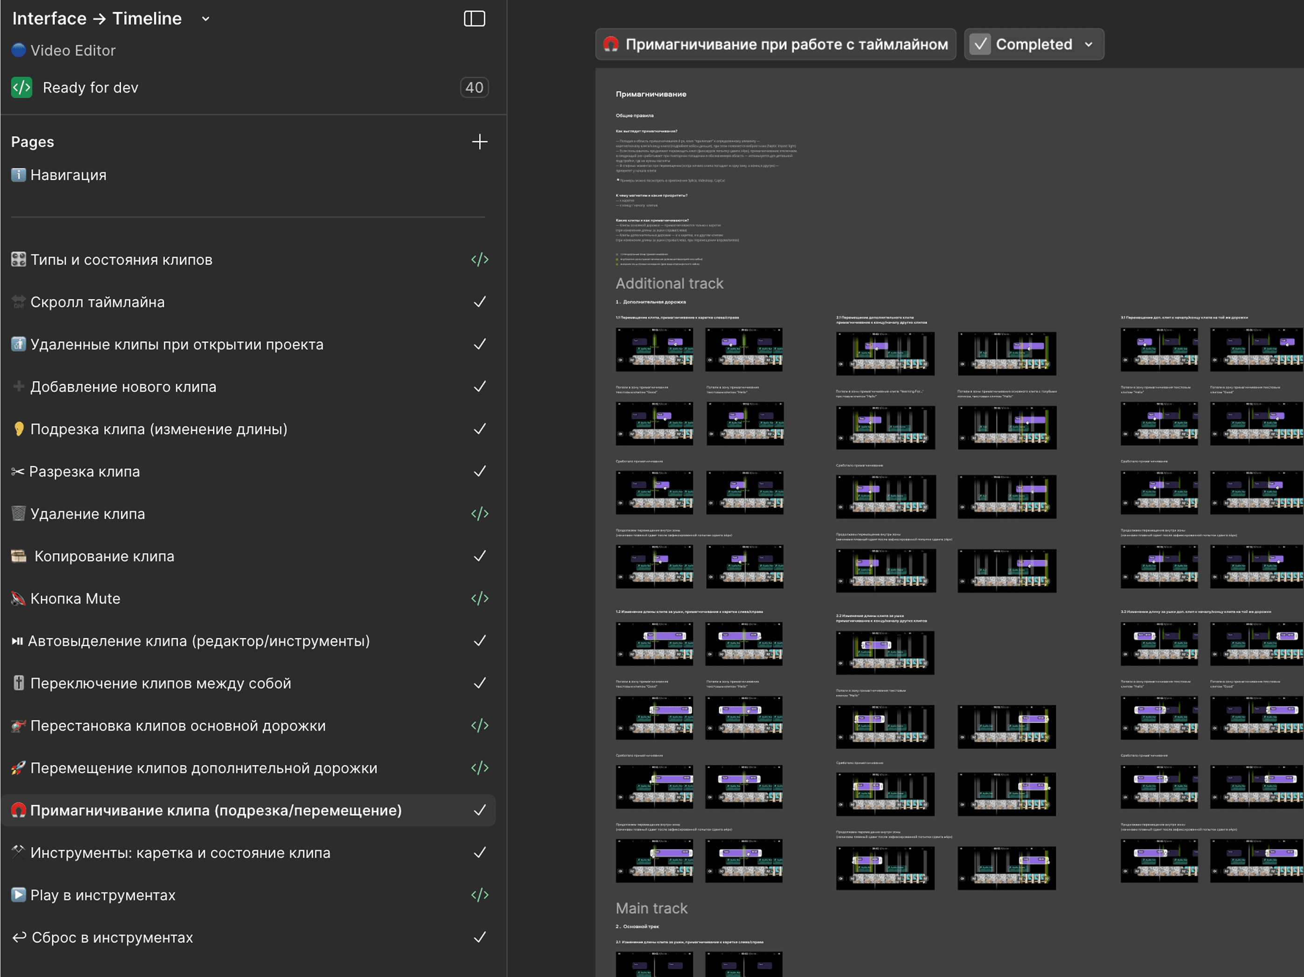Viewport: 1304px width, 977px height.
Task: Toggle the sidebar panel layout icon
Action: (x=474, y=19)
